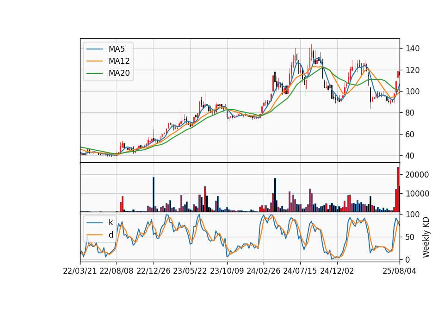Click the 25/08/04 date label
The width and height of the screenshot is (444, 319).
tap(400, 271)
